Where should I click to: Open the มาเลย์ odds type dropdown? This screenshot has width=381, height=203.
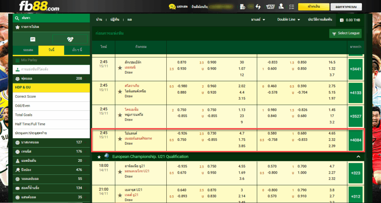pos(258,20)
